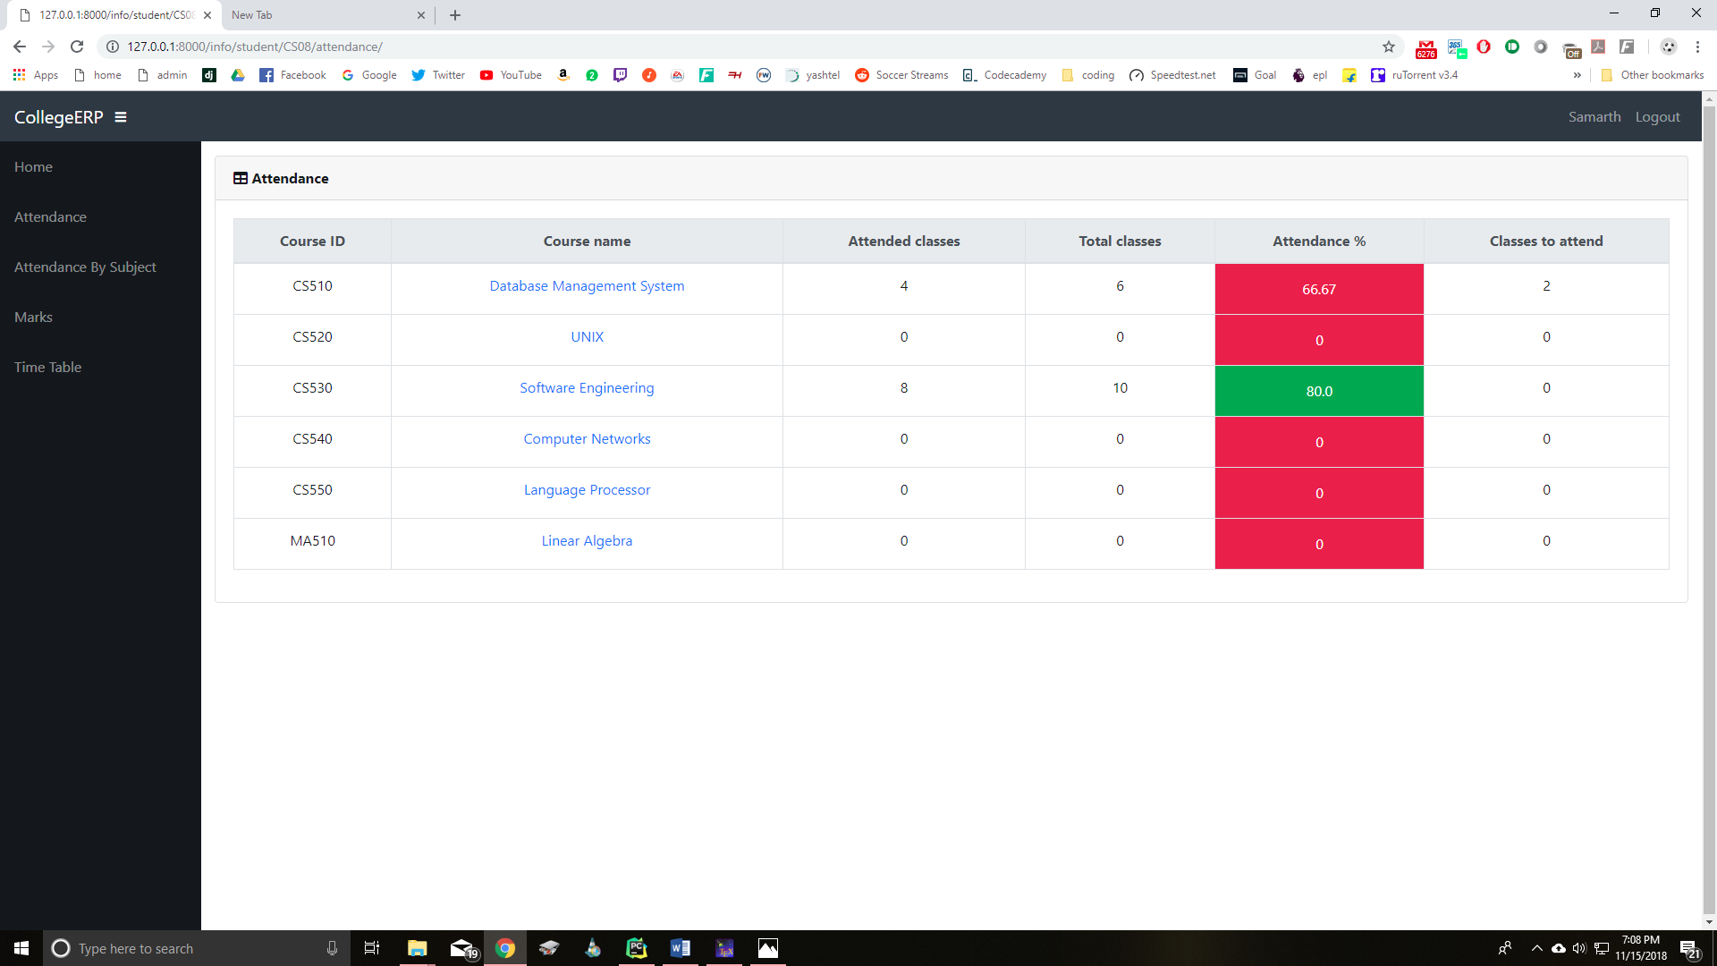Select Attendance By Subject in sidebar
Screen dimensions: 1717x966
pos(85,267)
